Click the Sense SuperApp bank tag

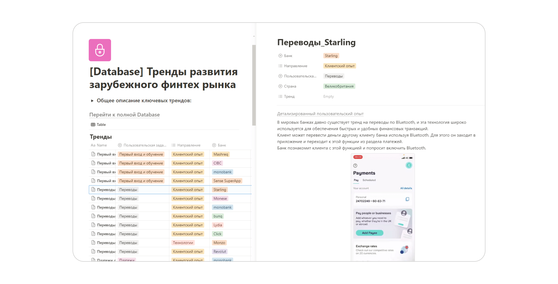point(227,181)
